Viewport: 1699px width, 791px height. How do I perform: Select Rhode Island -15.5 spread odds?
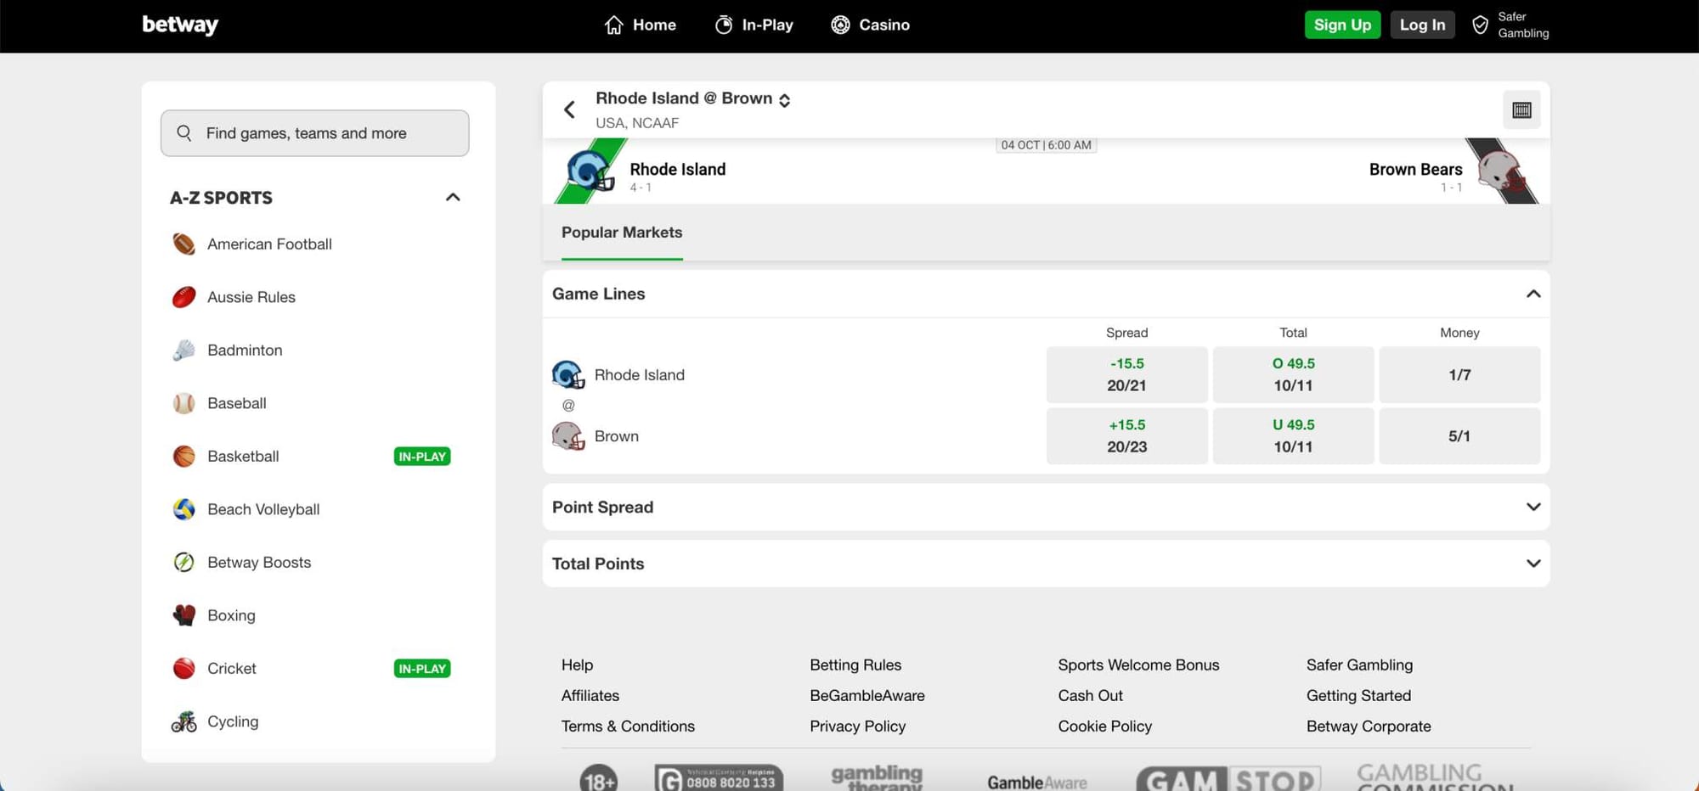point(1126,374)
